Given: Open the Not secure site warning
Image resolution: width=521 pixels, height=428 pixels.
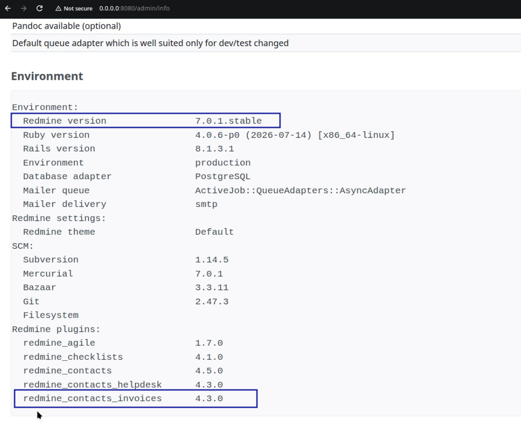Looking at the screenshot, I should point(74,8).
